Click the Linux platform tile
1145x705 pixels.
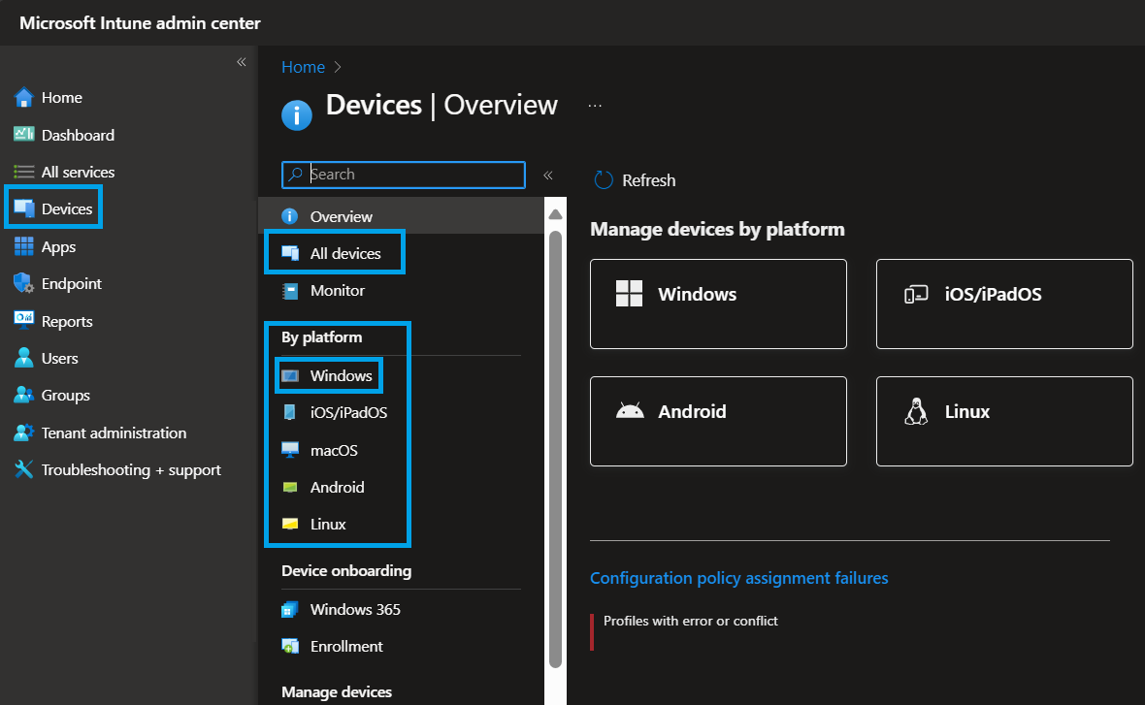1004,421
